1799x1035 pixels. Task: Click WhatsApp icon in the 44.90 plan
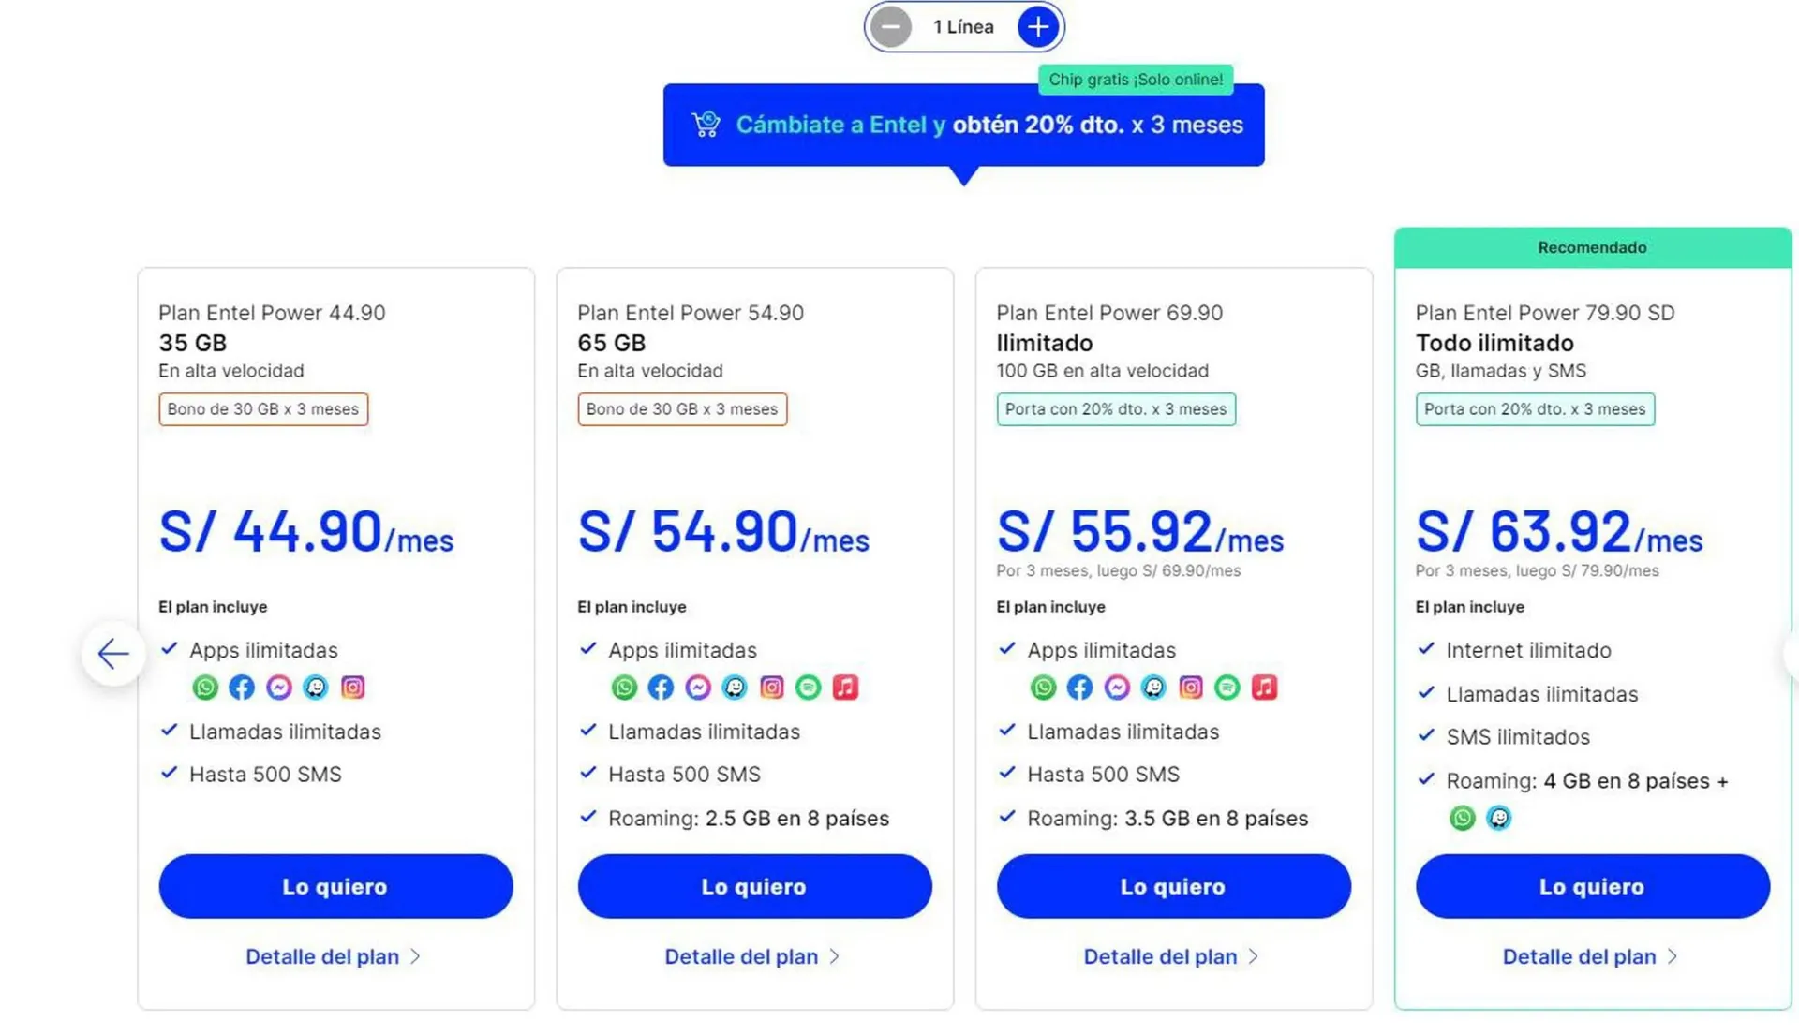[x=205, y=688]
